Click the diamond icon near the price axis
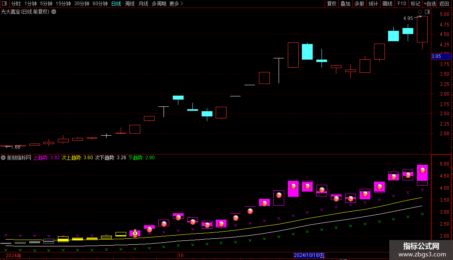The image size is (453, 260). pyautogui.click(x=420, y=12)
